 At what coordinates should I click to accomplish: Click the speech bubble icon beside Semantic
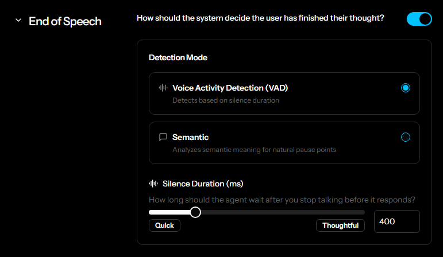pos(163,137)
